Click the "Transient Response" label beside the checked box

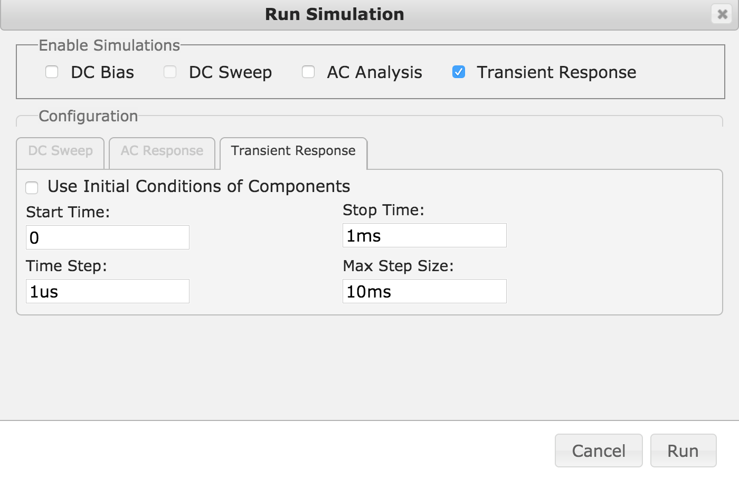pyautogui.click(x=556, y=72)
